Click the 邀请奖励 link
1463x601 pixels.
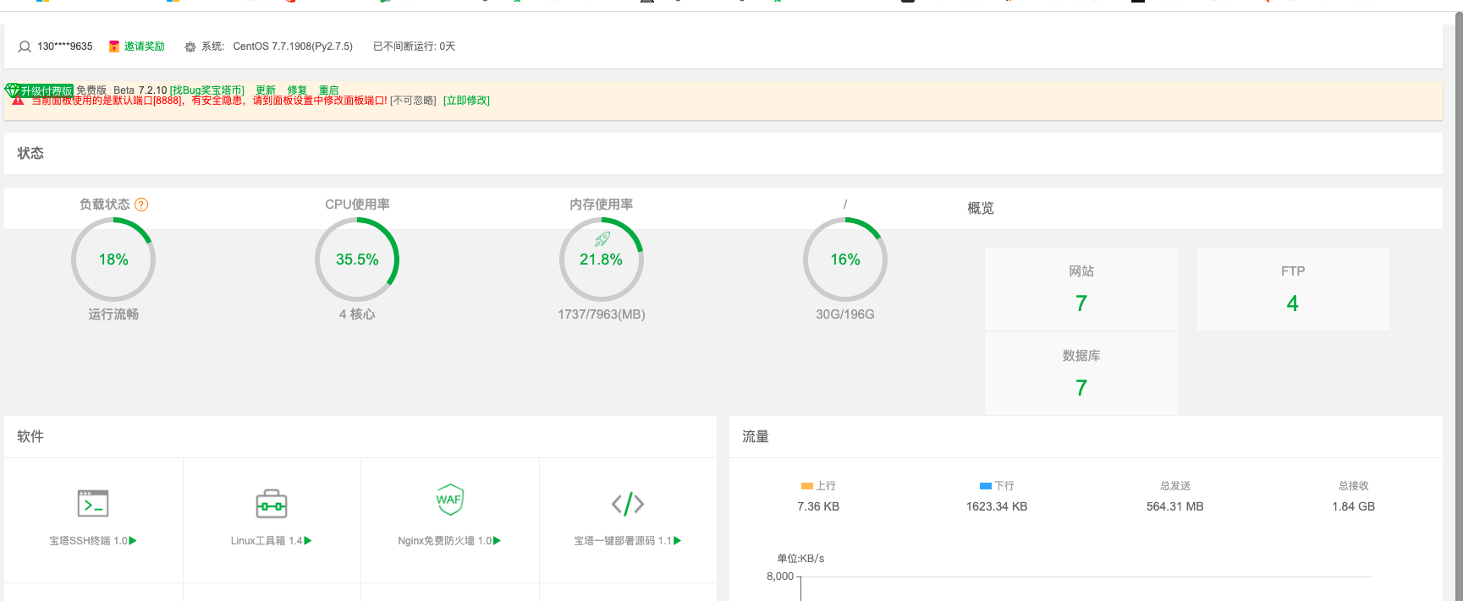pyautogui.click(x=145, y=46)
